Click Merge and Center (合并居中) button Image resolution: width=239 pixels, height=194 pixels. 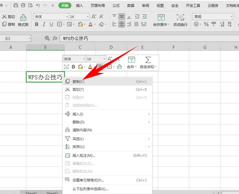(161, 20)
